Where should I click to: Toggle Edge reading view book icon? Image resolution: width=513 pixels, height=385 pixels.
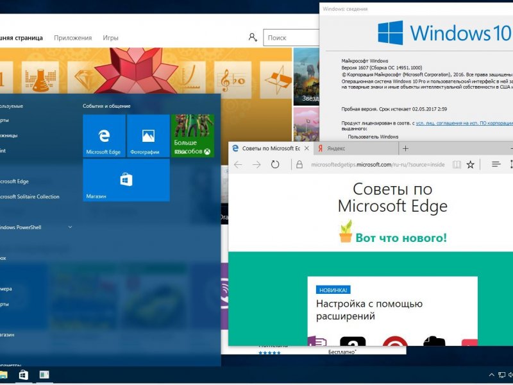(x=457, y=164)
